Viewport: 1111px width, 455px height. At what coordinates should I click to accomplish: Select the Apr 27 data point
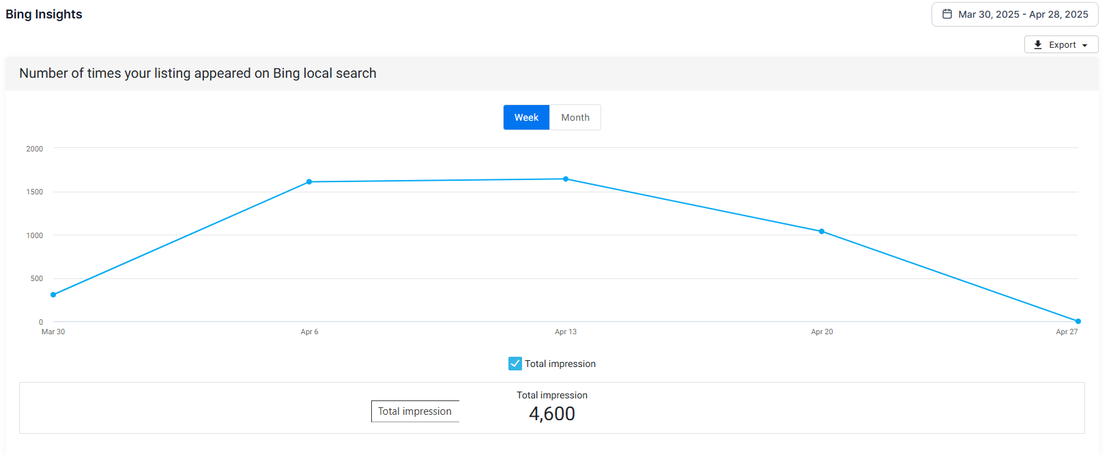1078,321
